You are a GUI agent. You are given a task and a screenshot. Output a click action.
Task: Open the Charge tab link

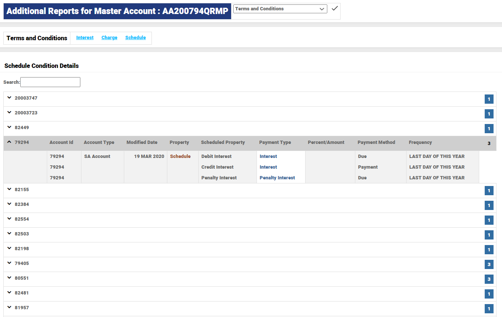109,38
